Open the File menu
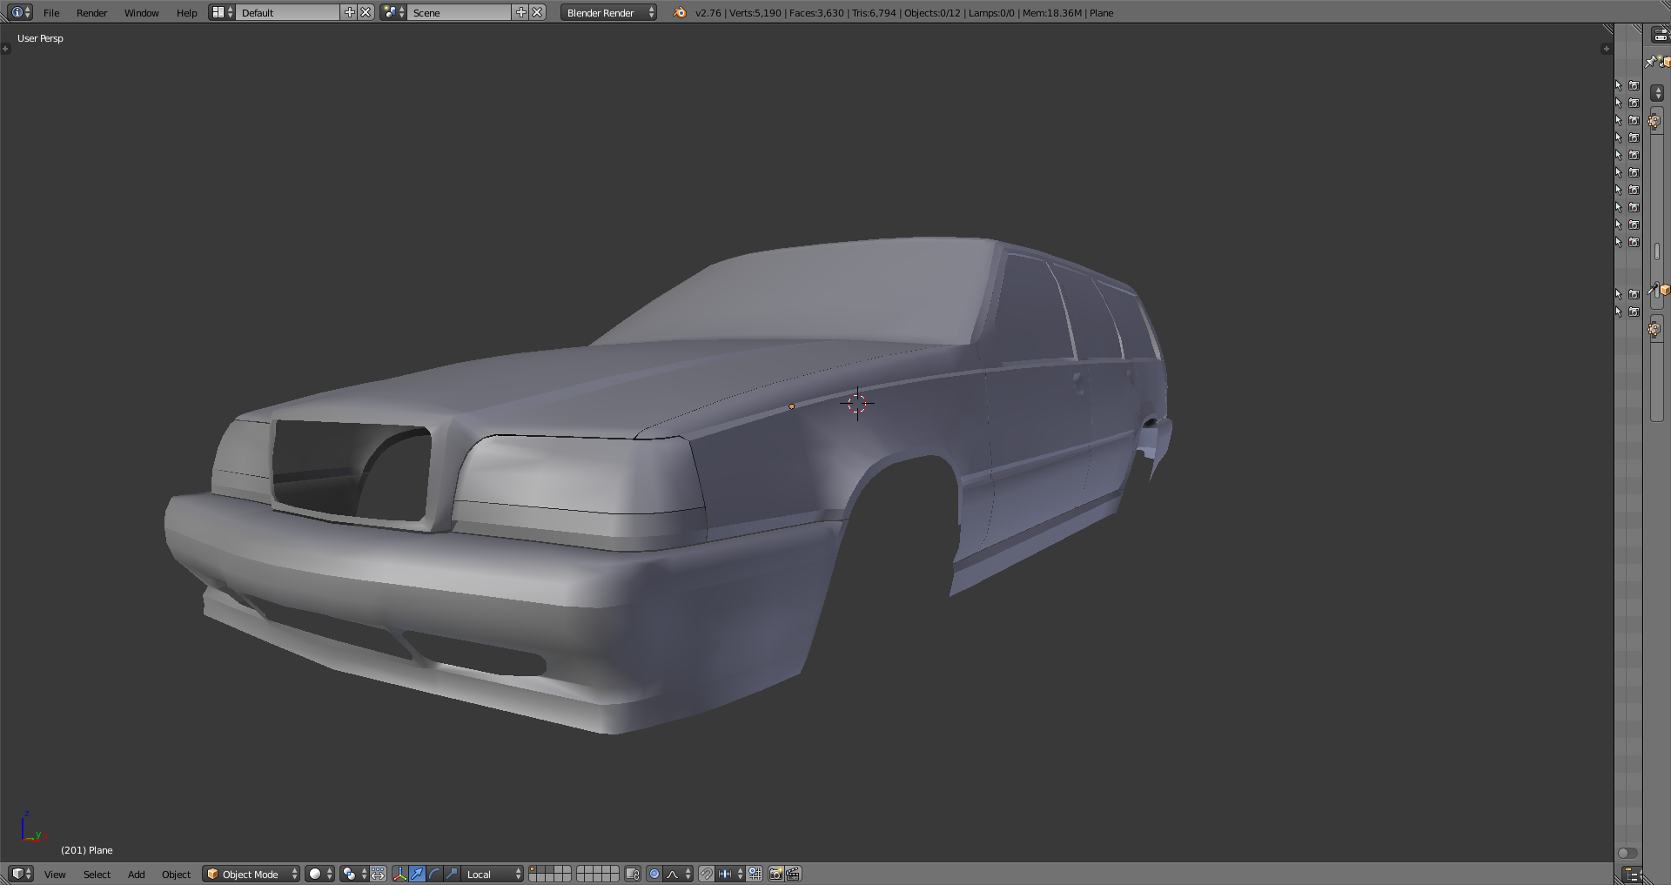1671x885 pixels. pos(51,13)
